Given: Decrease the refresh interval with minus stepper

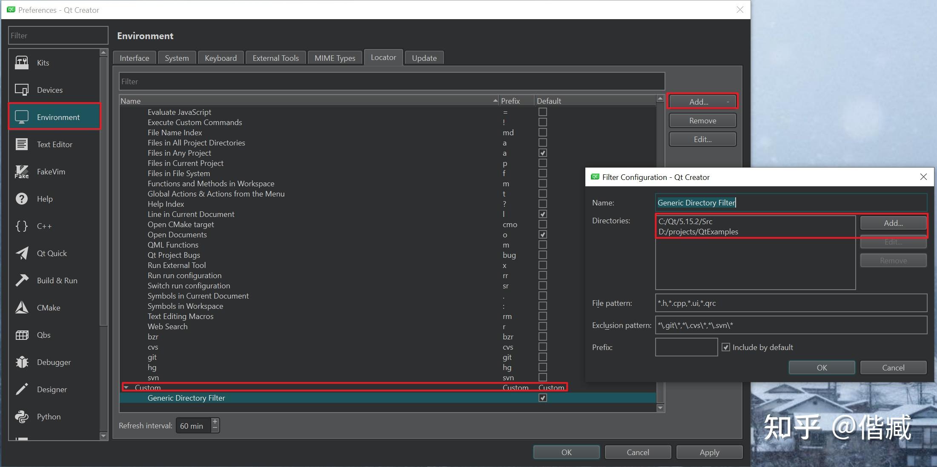Looking at the screenshot, I should [x=215, y=429].
